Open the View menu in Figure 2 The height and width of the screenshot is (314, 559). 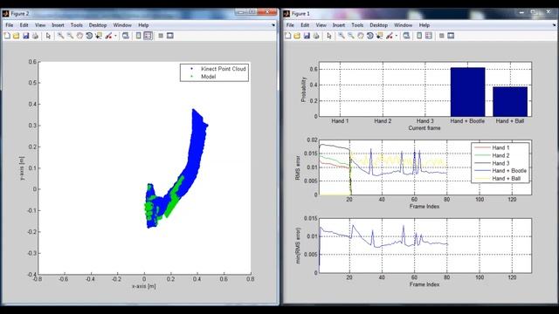[40, 25]
